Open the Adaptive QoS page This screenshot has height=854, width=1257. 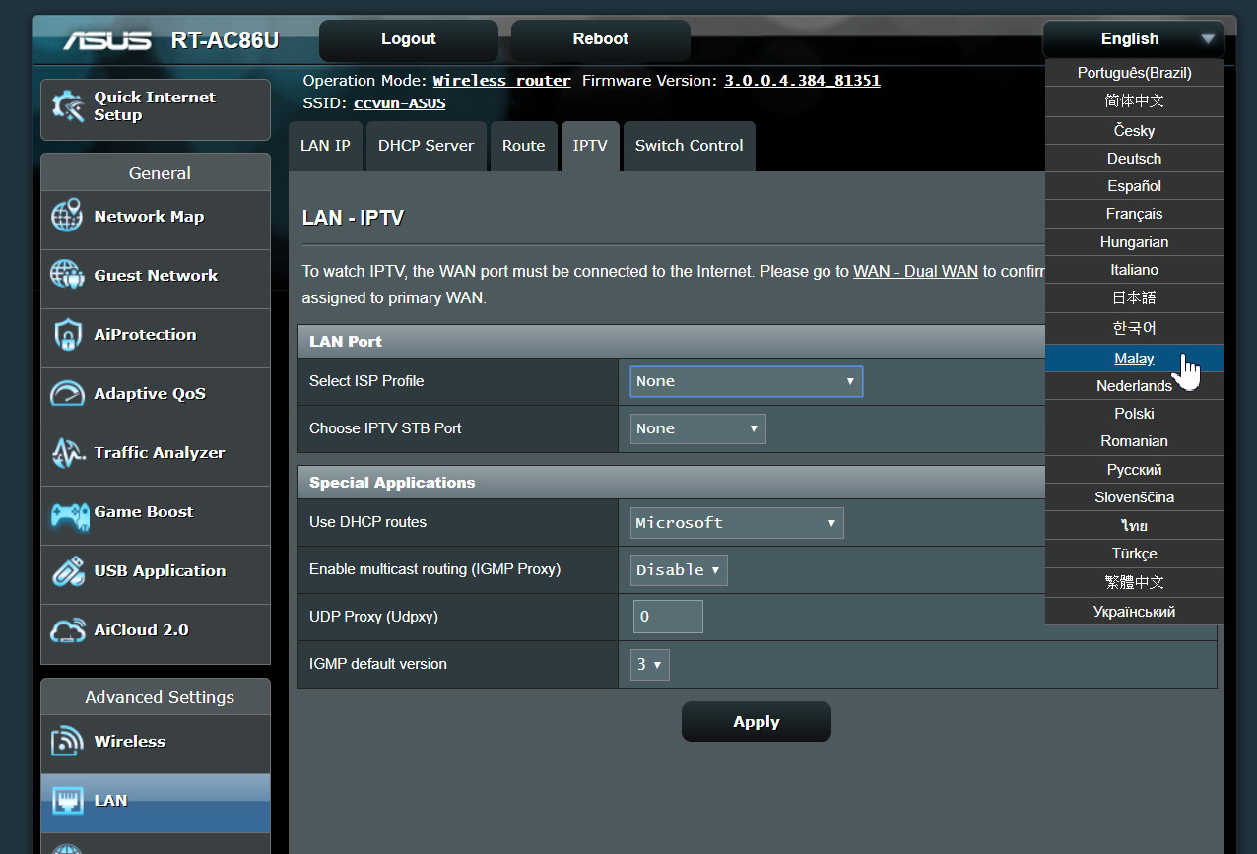(x=156, y=396)
